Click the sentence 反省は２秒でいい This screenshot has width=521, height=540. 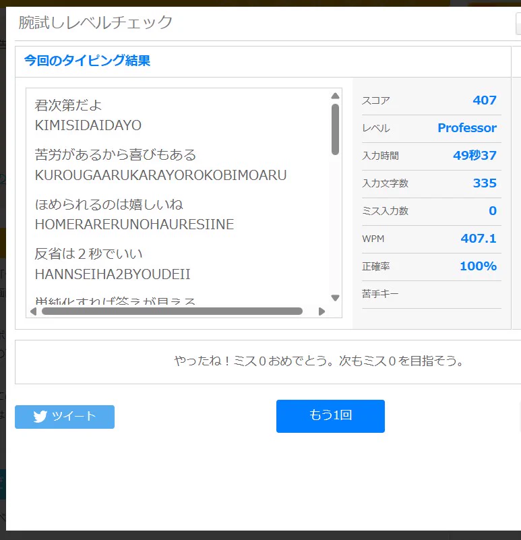[88, 254]
